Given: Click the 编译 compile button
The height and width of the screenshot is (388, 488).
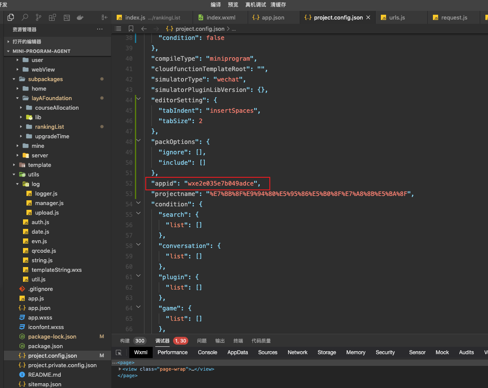Looking at the screenshot, I should [216, 4].
